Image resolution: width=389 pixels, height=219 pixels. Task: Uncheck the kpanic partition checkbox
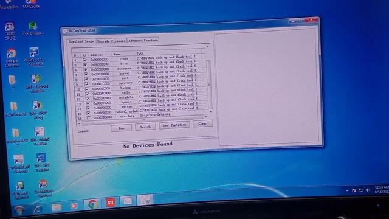(88, 103)
